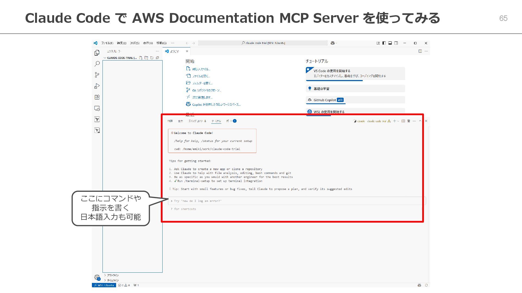Image resolution: width=522 pixels, height=293 pixels.
Task: Click the WSL: Ubuntu remote indicator
Action: click(104, 285)
